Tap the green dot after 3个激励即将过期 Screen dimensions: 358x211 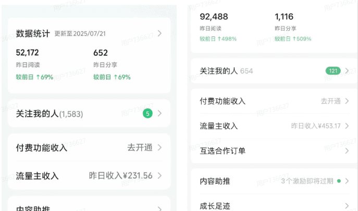pyautogui.click(x=339, y=181)
